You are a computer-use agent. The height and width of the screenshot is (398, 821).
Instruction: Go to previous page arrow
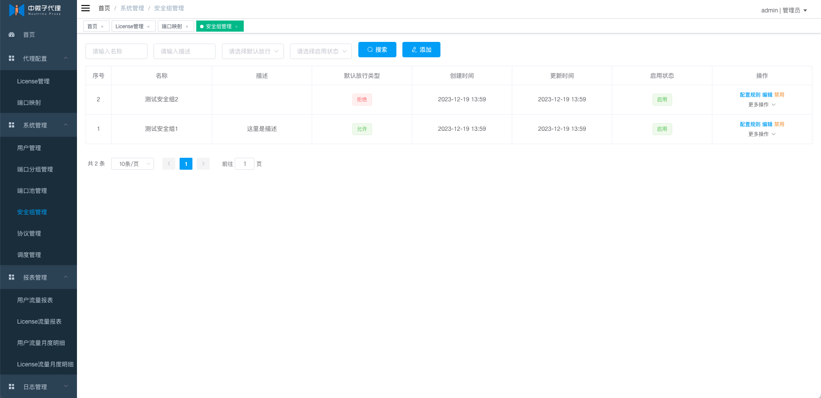click(x=169, y=164)
